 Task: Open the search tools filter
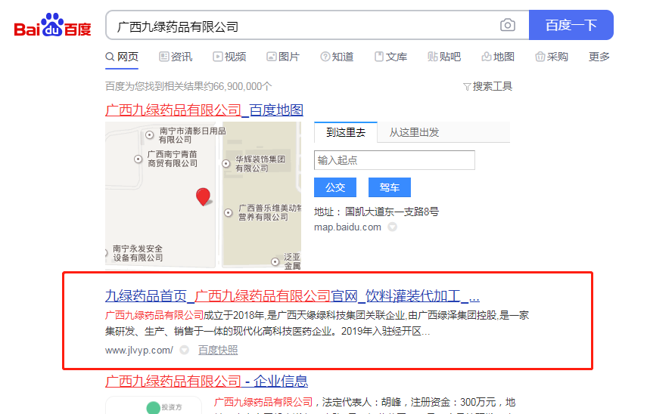click(487, 86)
